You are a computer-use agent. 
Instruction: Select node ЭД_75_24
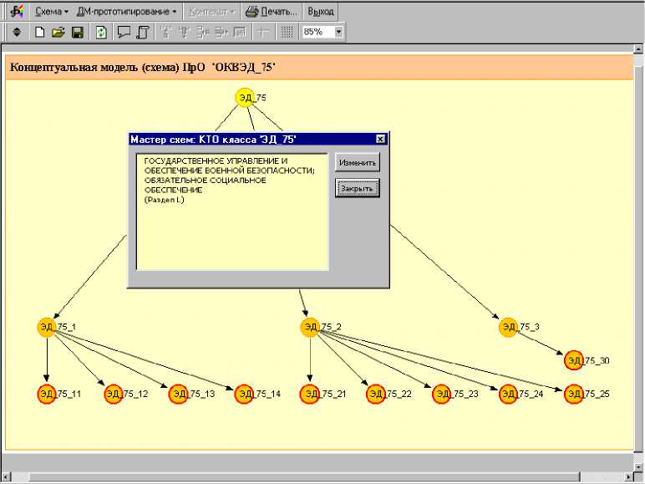coord(508,394)
